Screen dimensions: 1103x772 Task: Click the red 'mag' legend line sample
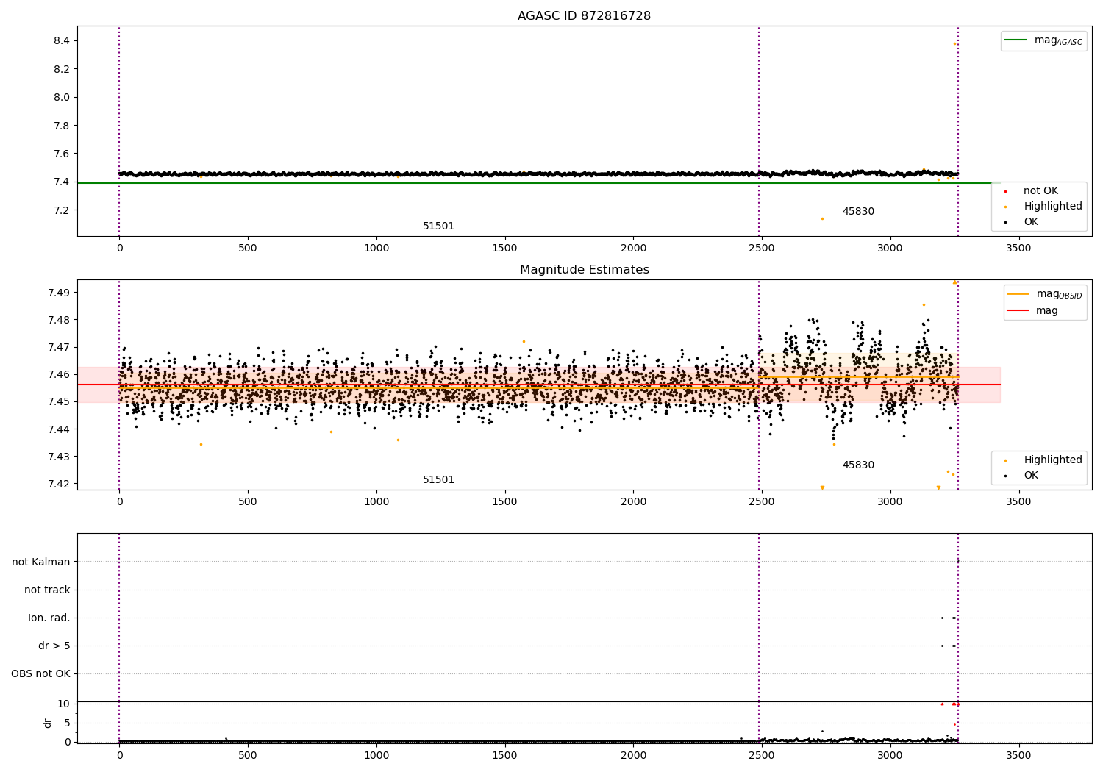[x=1018, y=310]
